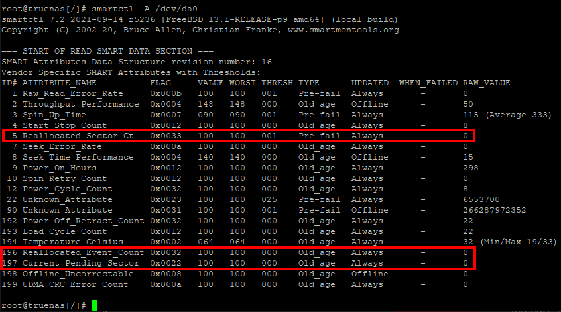Click the WHEN_FAILED column header
This screenshot has height=312, width=561.
428,83
